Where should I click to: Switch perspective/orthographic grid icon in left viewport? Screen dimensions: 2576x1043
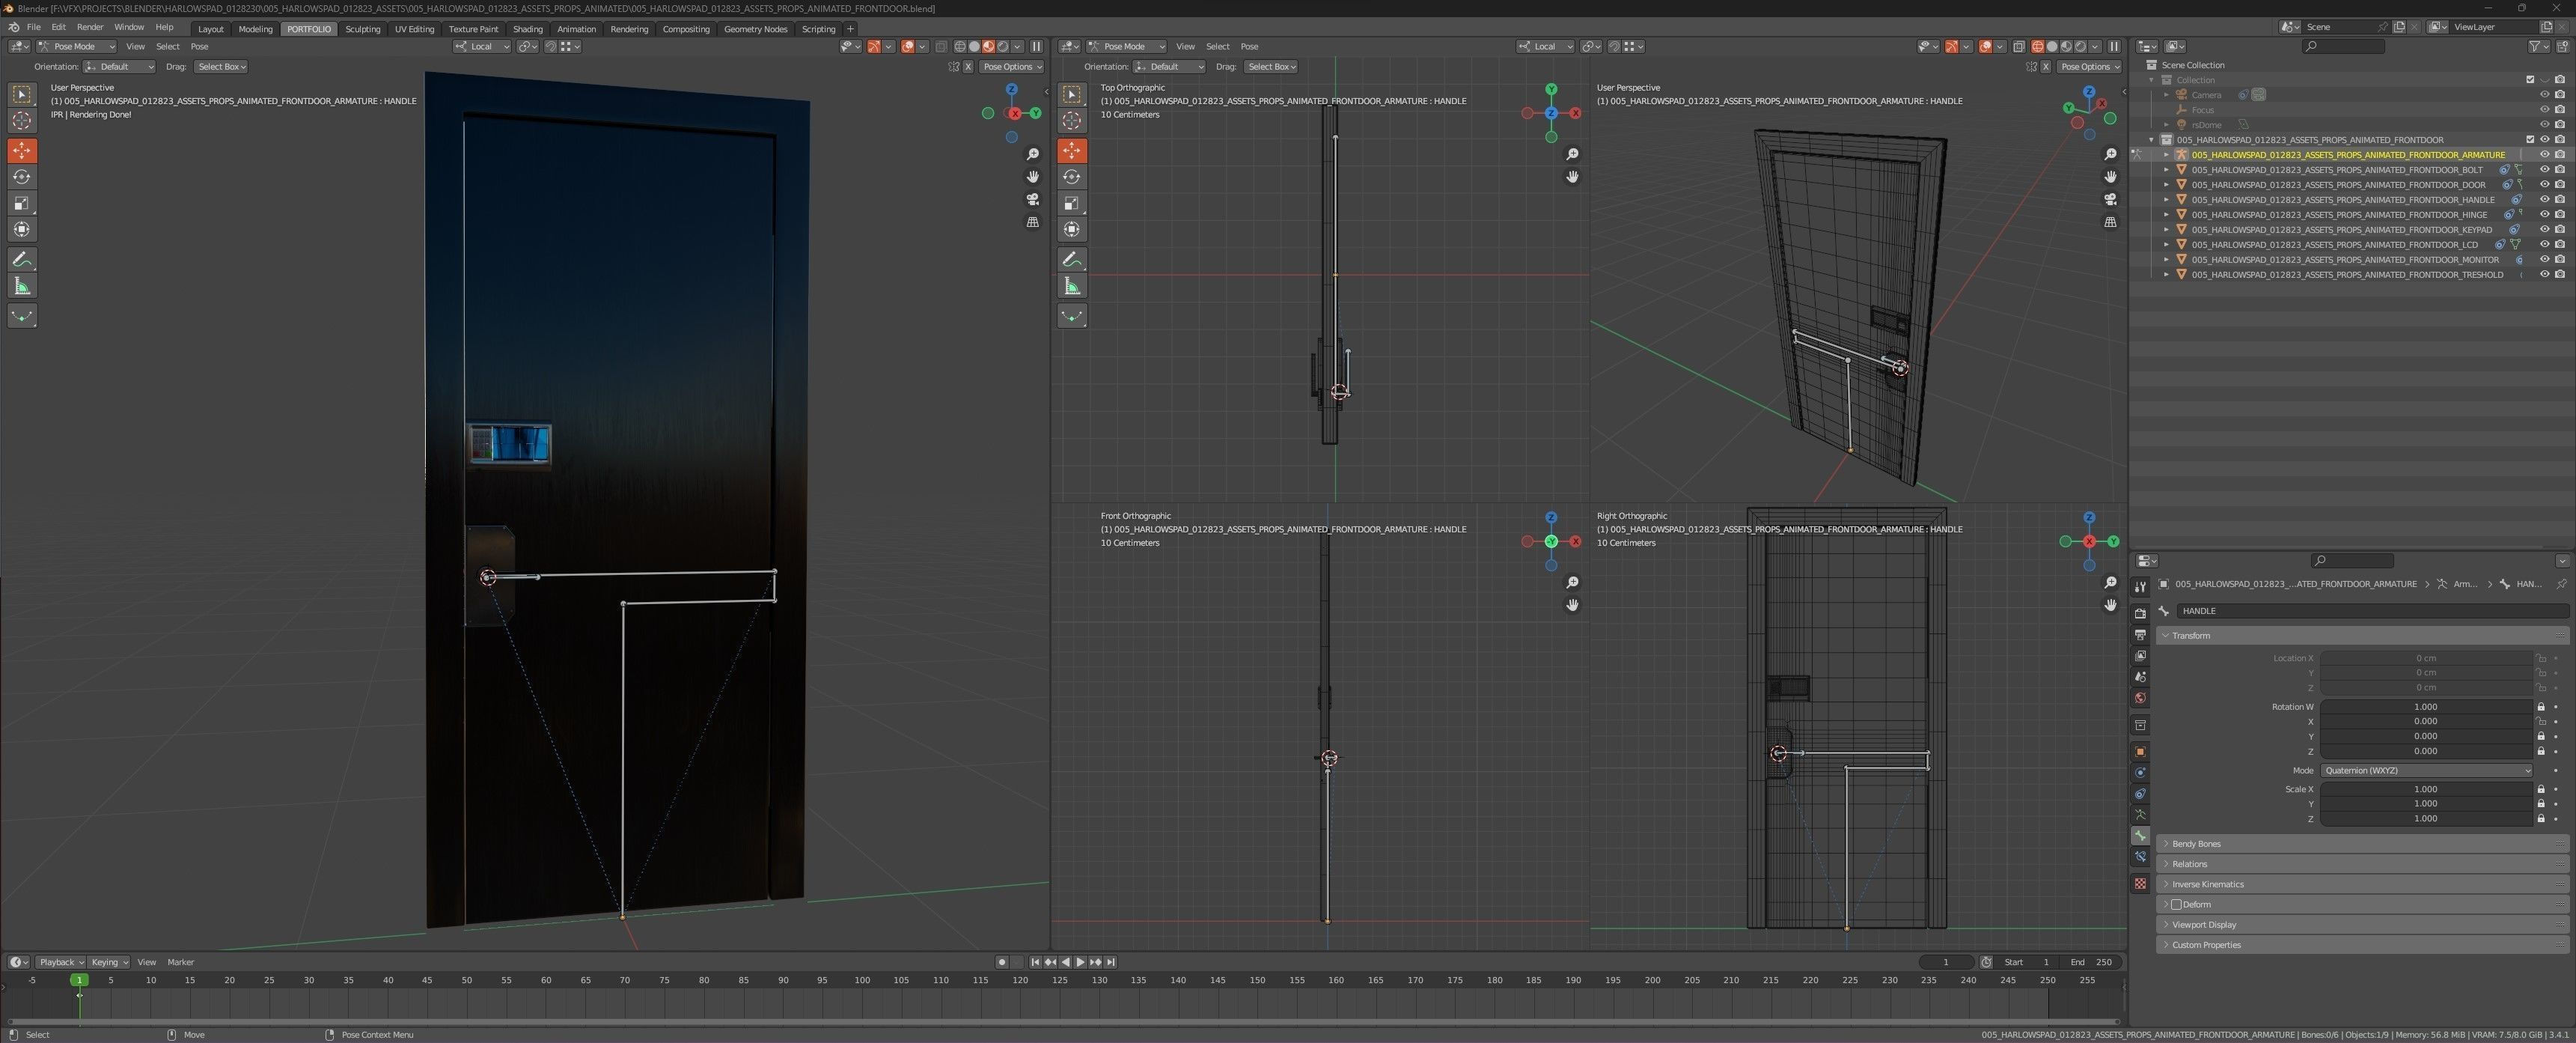1033,222
